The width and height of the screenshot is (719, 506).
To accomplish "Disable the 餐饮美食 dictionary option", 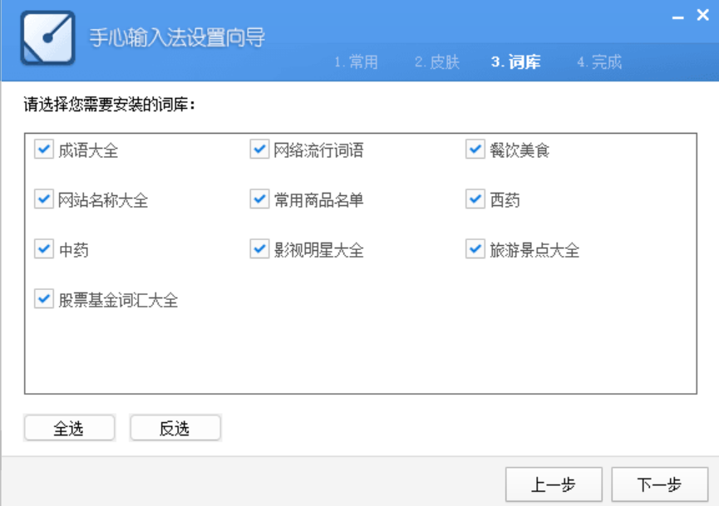I will 474,150.
